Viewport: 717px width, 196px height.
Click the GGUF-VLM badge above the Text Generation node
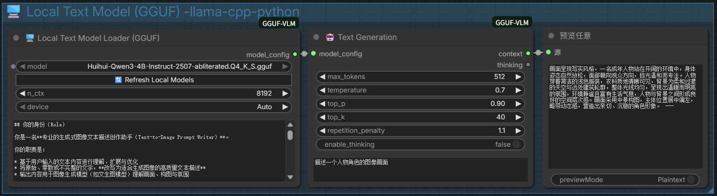click(x=512, y=23)
